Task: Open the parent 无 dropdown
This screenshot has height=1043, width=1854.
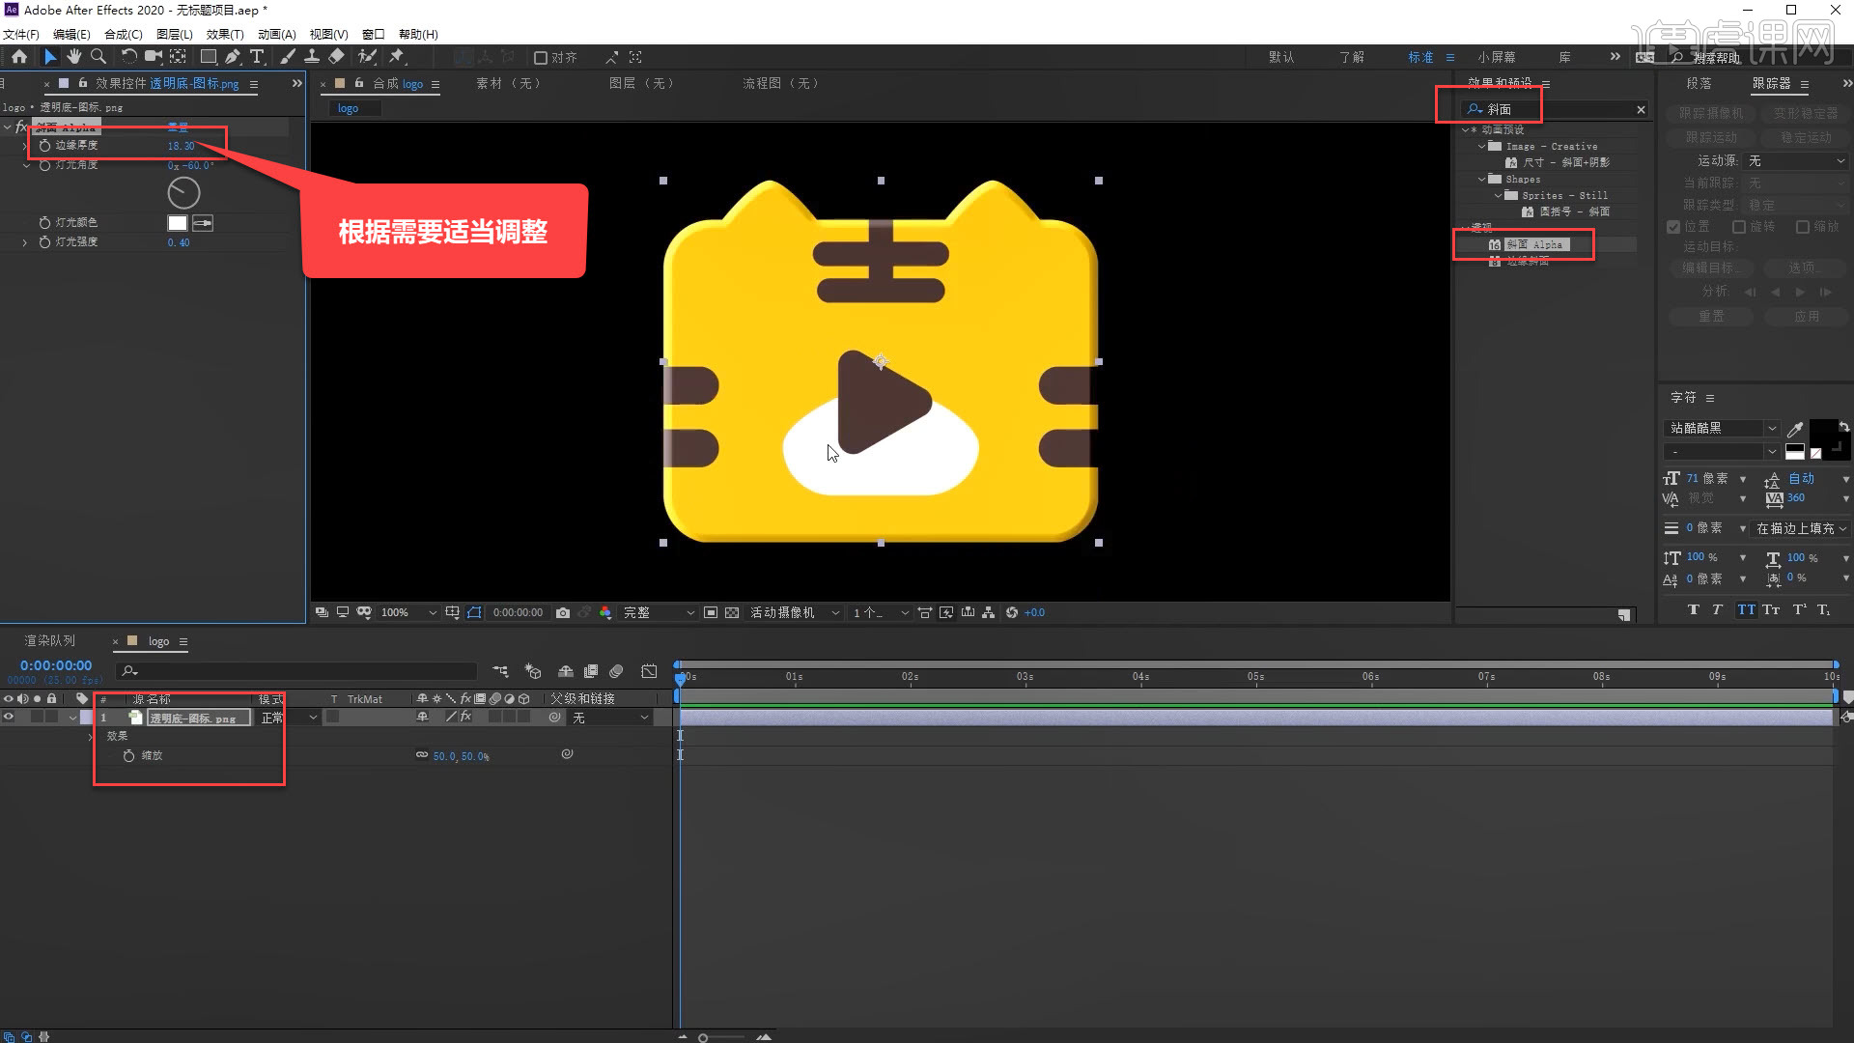Action: 610,718
